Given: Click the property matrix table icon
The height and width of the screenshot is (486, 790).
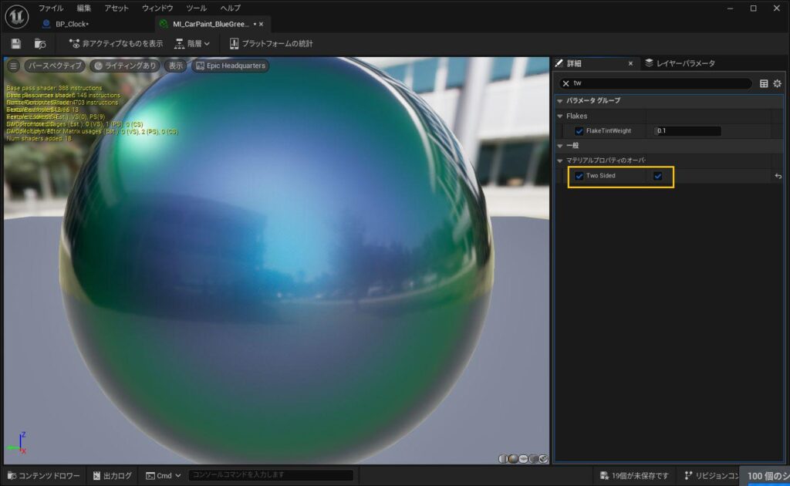Looking at the screenshot, I should (x=764, y=83).
